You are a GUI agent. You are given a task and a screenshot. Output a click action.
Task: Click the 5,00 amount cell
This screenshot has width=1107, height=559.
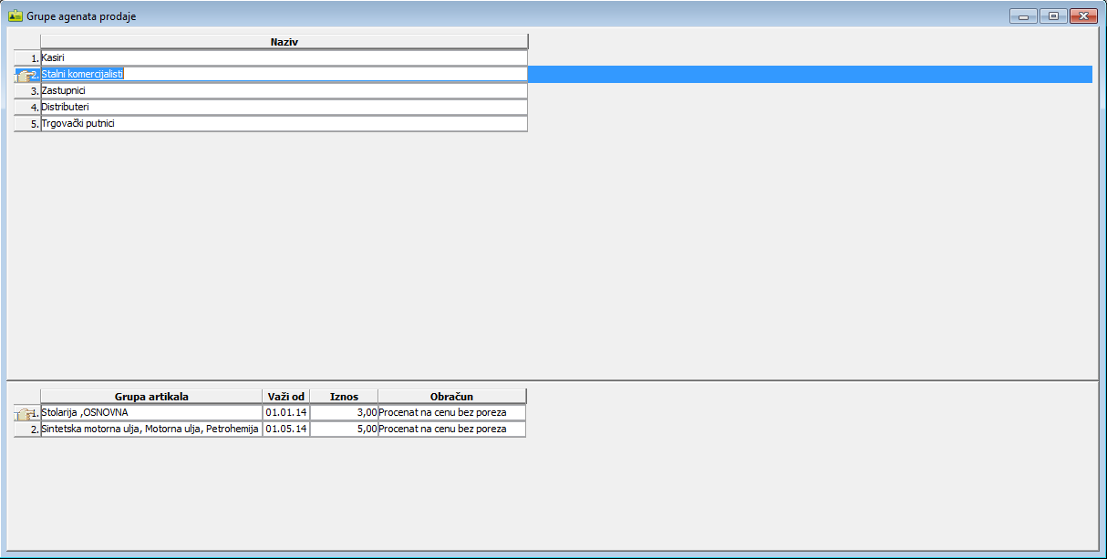(x=344, y=430)
